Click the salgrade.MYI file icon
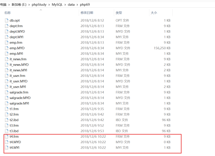 pos(7,103)
